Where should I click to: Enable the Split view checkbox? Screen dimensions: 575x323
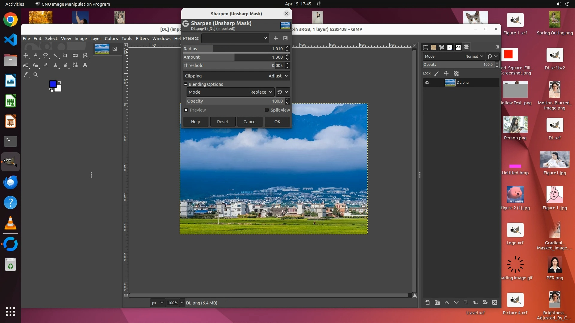coord(267,110)
